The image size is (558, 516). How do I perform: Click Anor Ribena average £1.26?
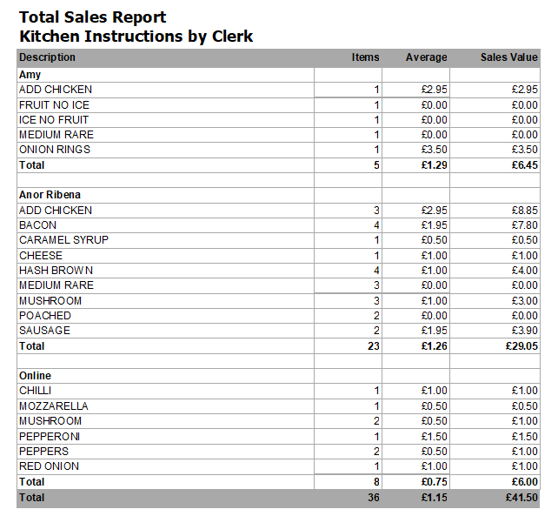[x=435, y=346]
